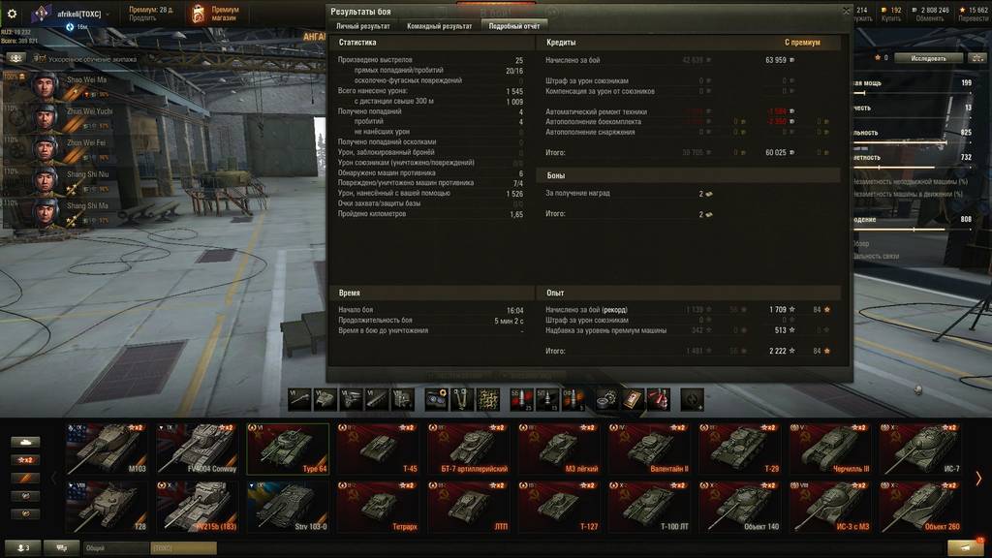Open the contacts list button
Screen dimensions: 992x558
(x=23, y=548)
